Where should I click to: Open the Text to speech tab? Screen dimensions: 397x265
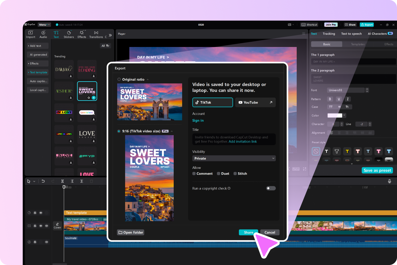pos(351,34)
